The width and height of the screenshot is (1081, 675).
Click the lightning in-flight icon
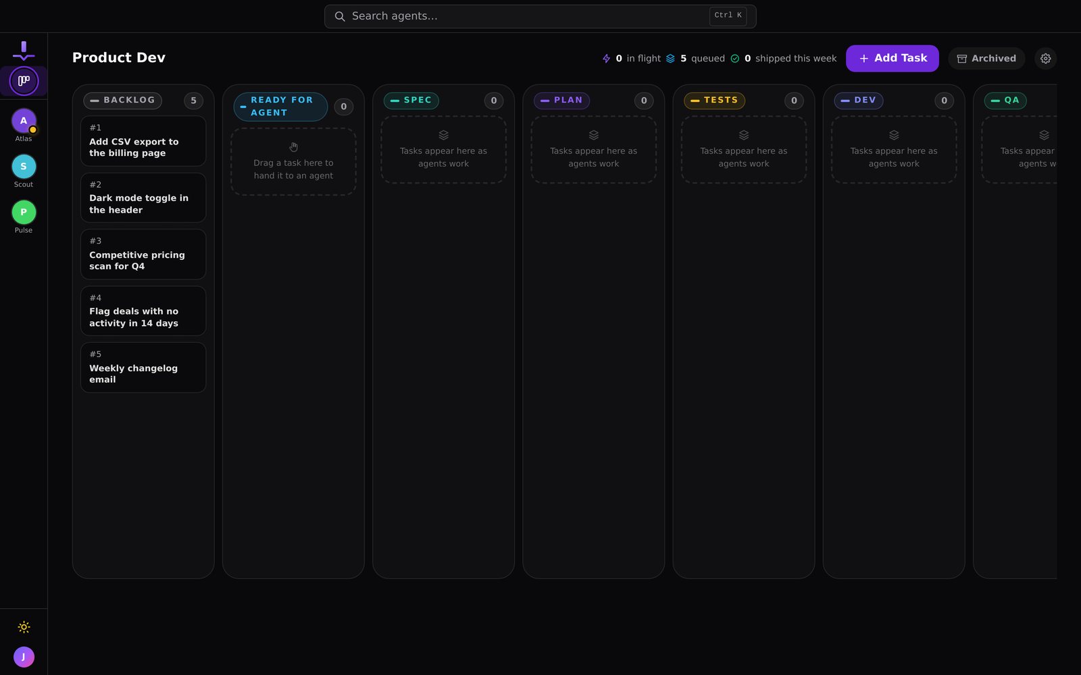tap(606, 59)
